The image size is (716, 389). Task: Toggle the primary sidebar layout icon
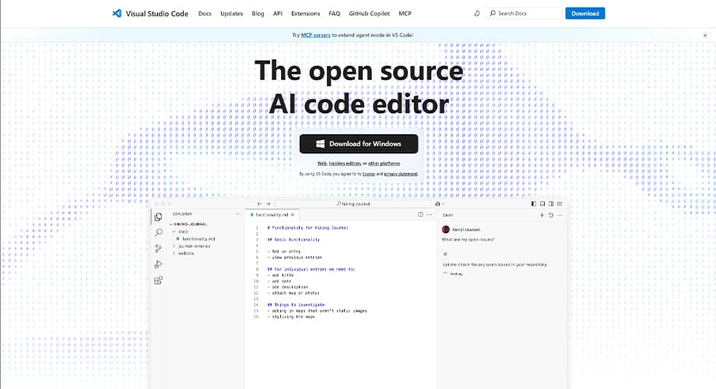pyautogui.click(x=534, y=204)
